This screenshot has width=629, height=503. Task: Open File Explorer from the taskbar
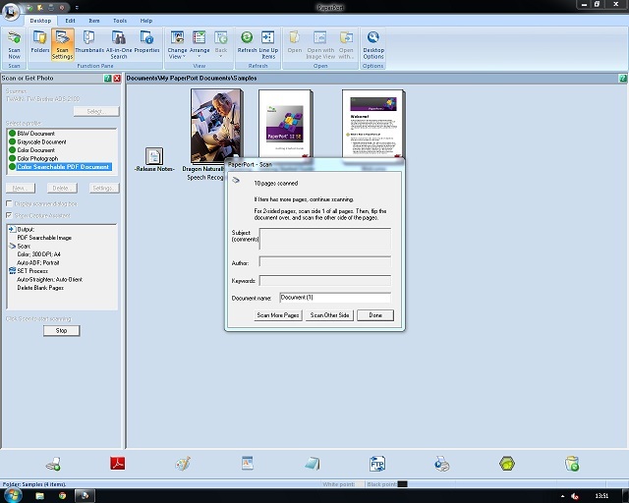[x=39, y=496]
